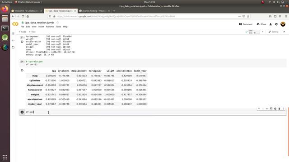Screen dimensions: 289x162
Task: Copy link to the active cell
Action: (267, 109)
